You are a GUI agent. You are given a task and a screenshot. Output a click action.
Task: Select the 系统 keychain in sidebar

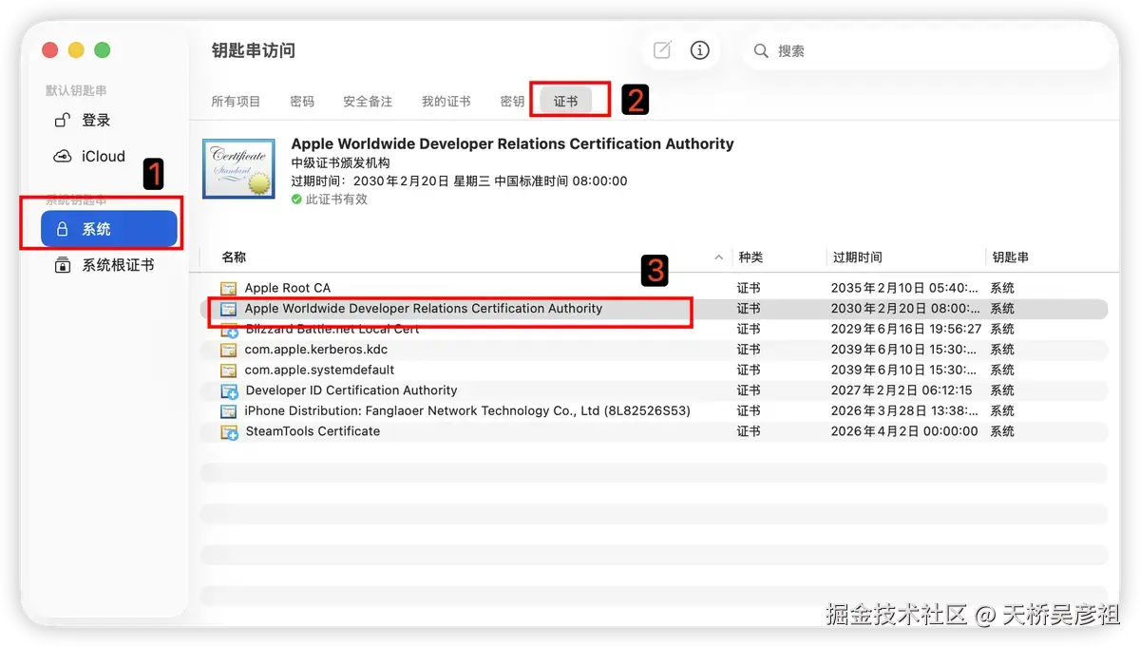click(x=109, y=229)
